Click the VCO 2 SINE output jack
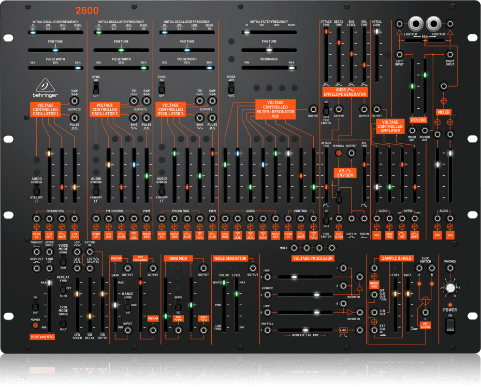This screenshot has width=481, height=387. pyautogui.click(x=134, y=118)
